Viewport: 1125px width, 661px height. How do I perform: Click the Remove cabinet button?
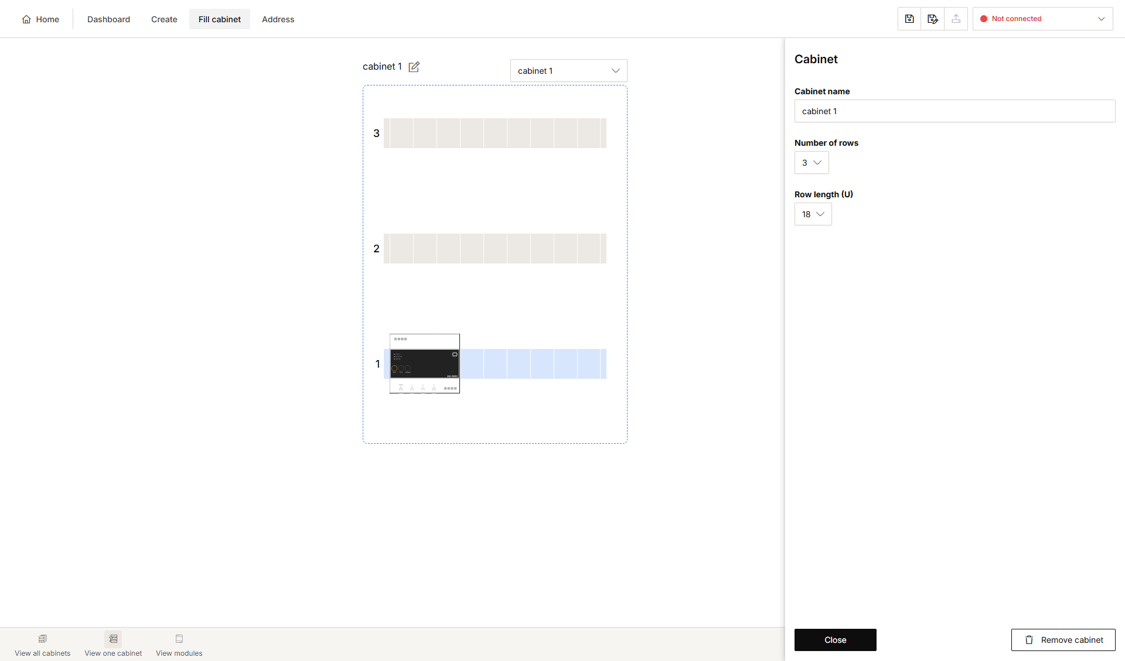tap(1063, 640)
